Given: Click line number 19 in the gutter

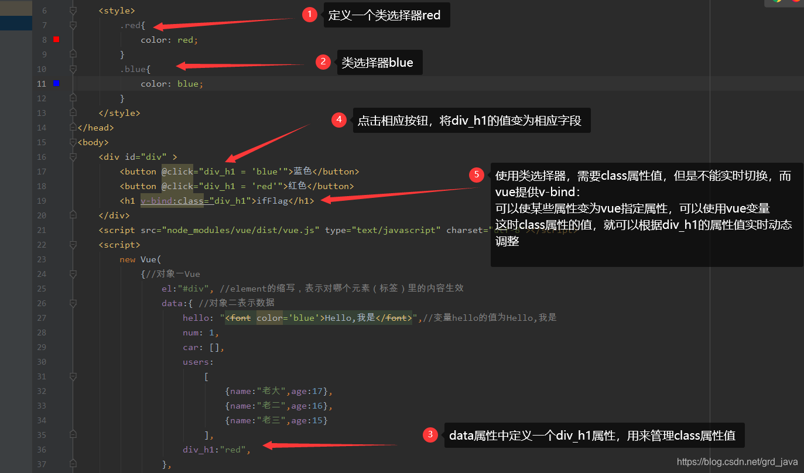Looking at the screenshot, I should click(x=41, y=201).
